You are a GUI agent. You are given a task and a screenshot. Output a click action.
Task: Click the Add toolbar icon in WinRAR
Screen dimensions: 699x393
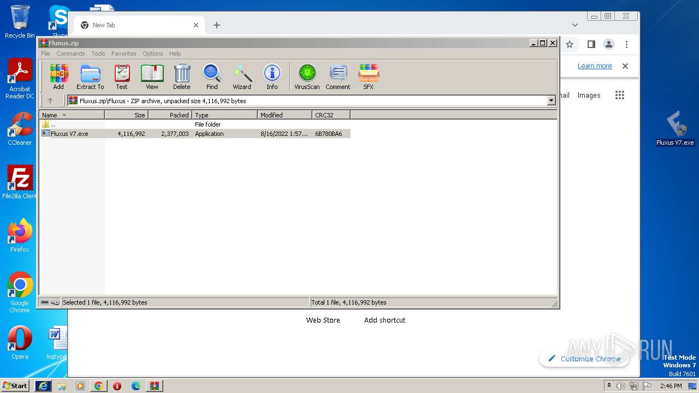[58, 76]
